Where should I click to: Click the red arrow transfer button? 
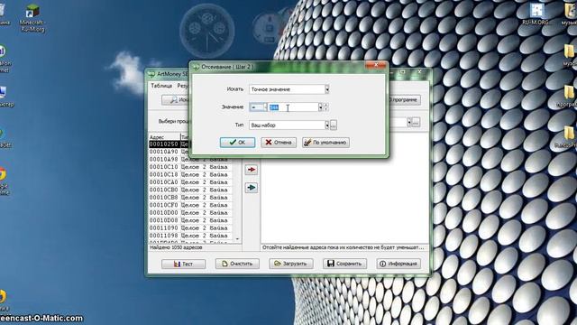252,170
